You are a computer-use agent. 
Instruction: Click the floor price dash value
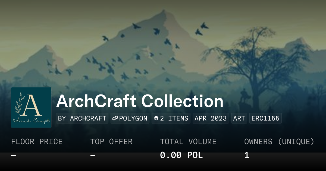click(14, 156)
